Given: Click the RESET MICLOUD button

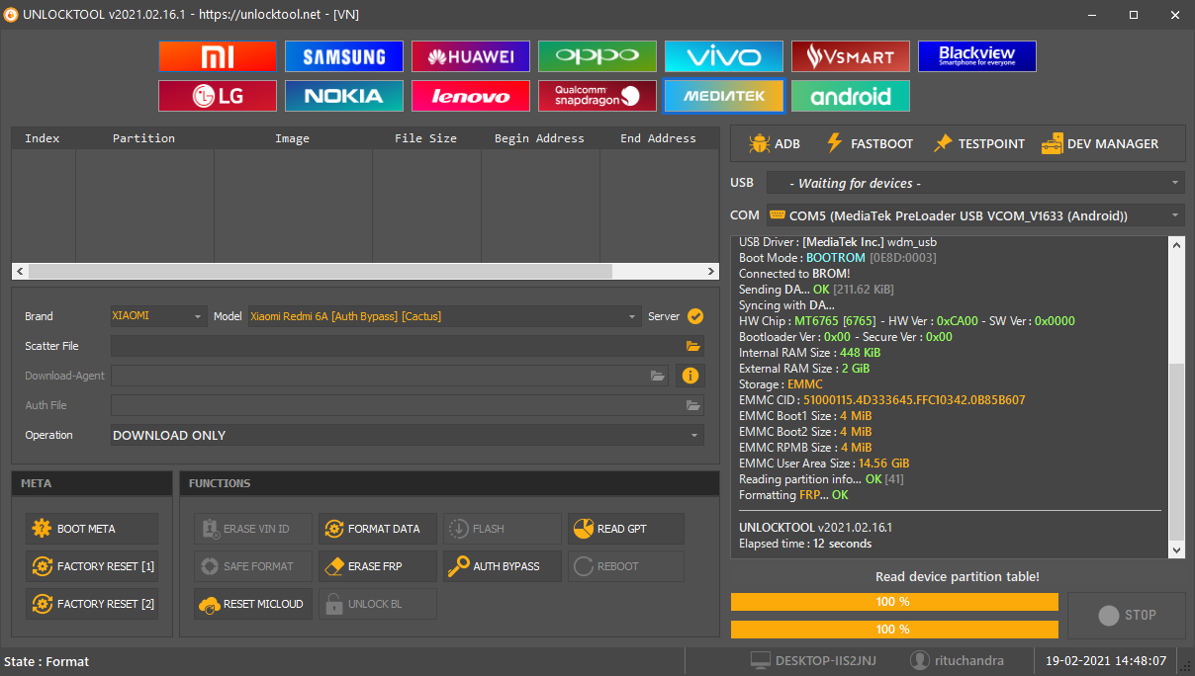Looking at the screenshot, I should [x=253, y=604].
